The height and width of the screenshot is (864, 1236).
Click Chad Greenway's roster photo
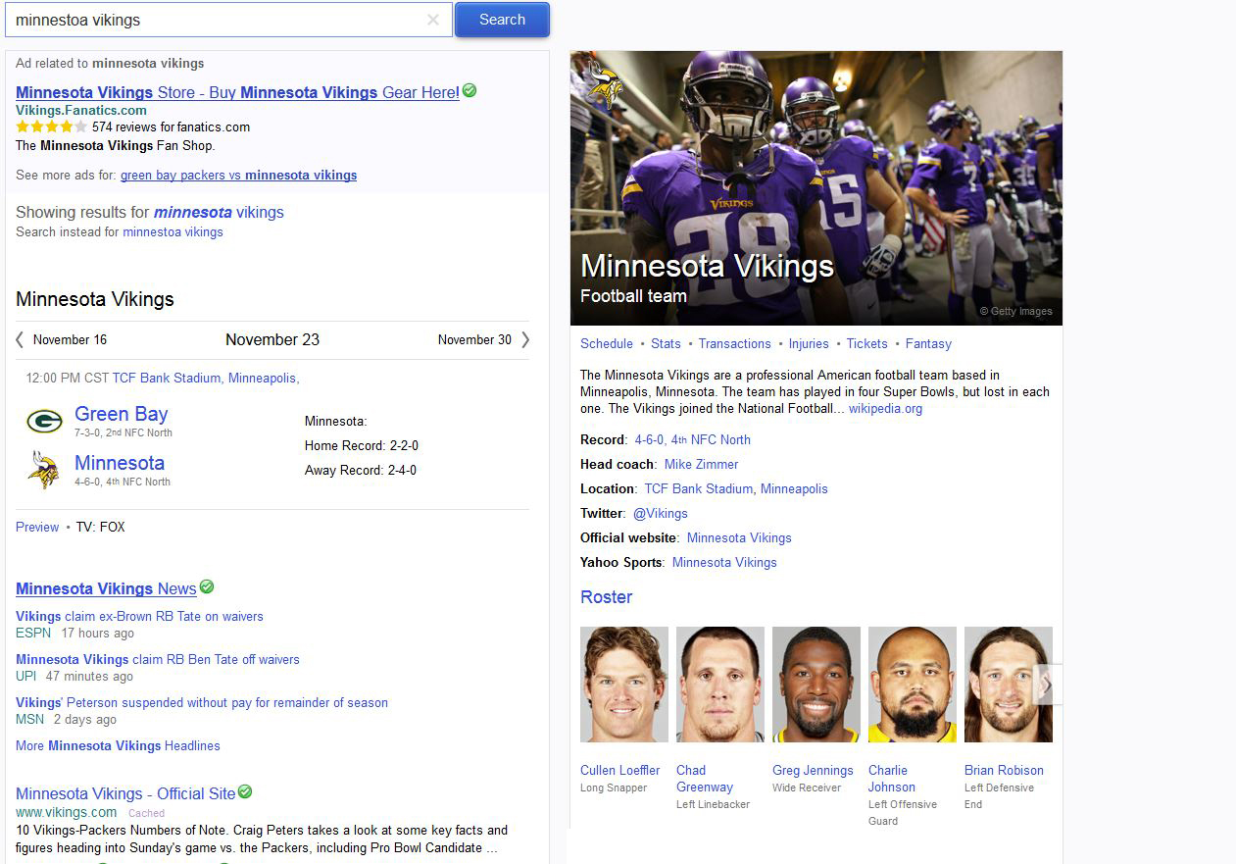720,685
